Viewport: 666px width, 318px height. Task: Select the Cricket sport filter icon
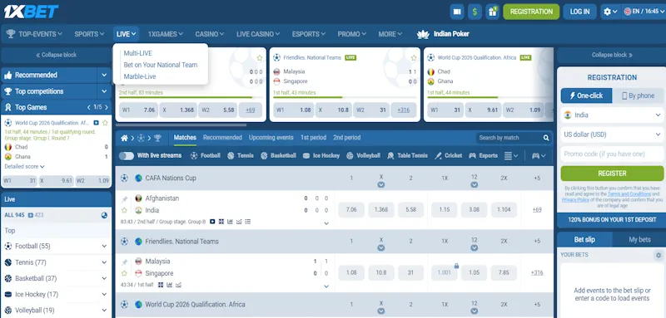click(x=439, y=156)
